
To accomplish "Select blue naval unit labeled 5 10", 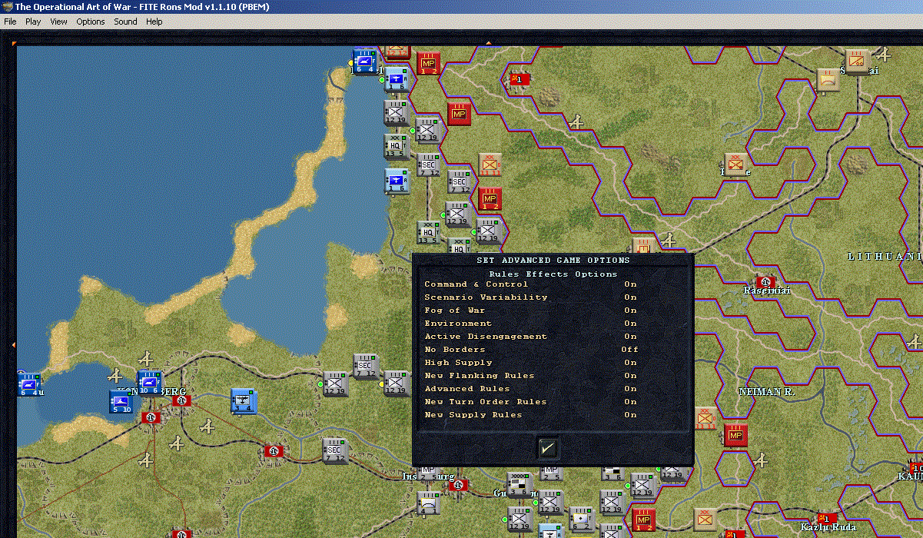I will click(x=121, y=401).
